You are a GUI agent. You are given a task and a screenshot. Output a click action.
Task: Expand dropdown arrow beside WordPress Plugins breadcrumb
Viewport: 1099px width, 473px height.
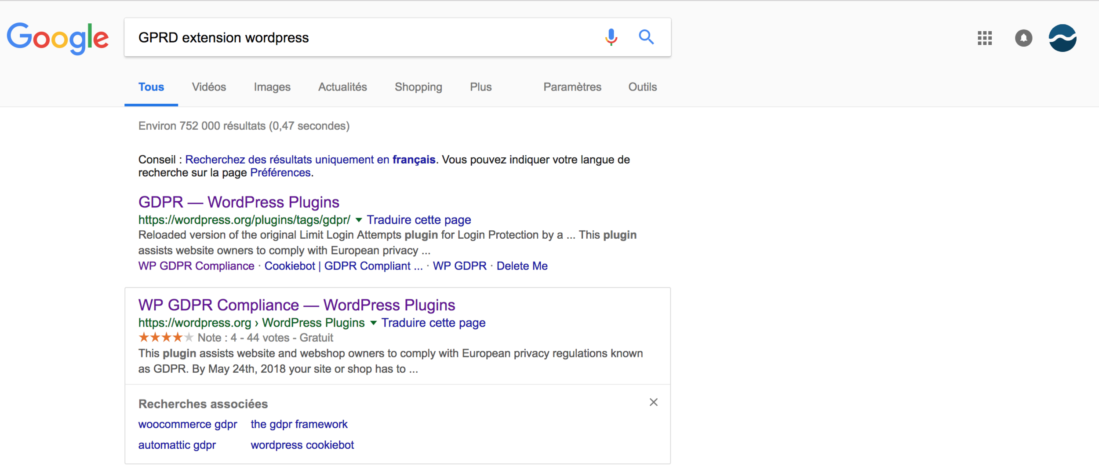pyautogui.click(x=373, y=323)
